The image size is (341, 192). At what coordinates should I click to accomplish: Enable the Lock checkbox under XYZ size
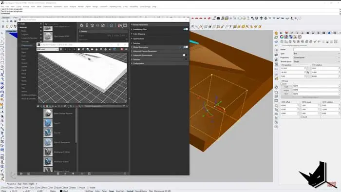tap(282, 84)
